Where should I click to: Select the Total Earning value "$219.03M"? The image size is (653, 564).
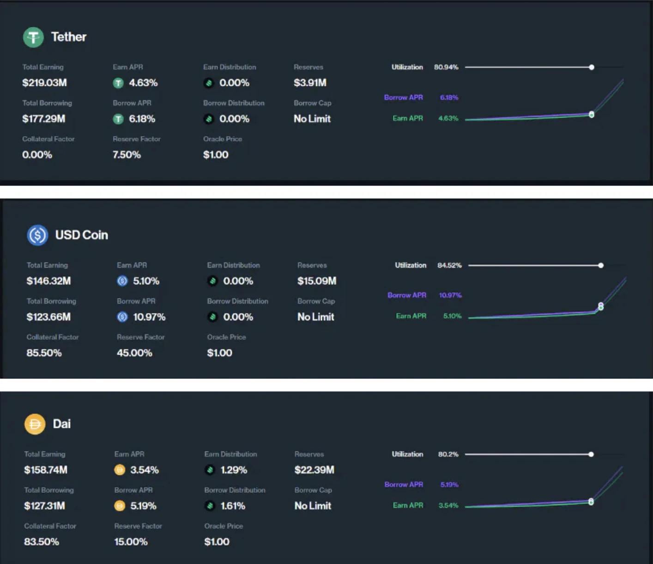click(45, 83)
